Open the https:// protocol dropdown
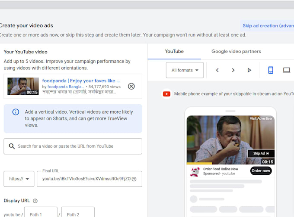This screenshot has height=217, width=294. click(19, 179)
